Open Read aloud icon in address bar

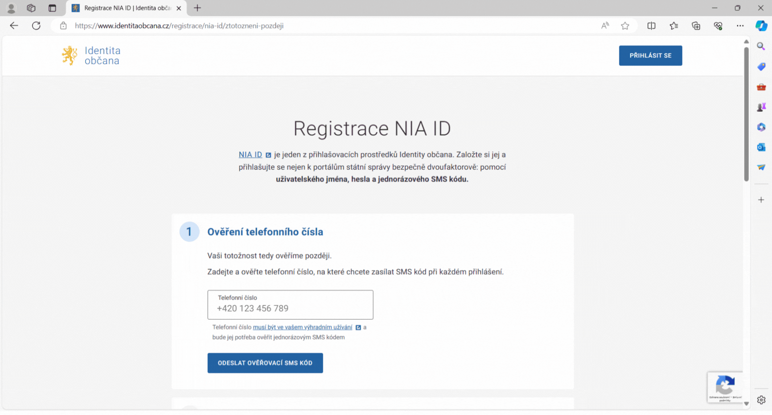pyautogui.click(x=605, y=26)
